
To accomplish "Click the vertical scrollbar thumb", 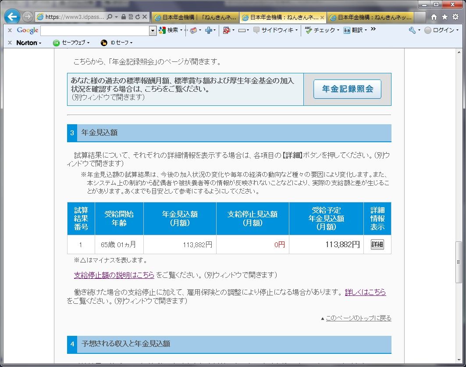I will click(459, 262).
